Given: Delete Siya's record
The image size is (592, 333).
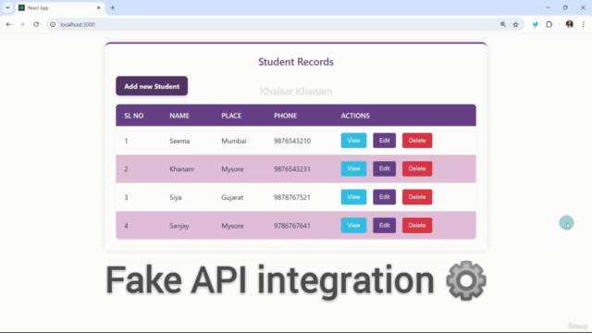Looking at the screenshot, I should coord(417,197).
